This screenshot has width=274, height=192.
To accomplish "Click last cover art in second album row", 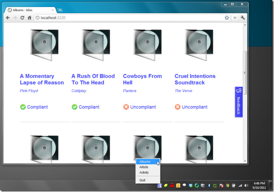I will pyautogui.click(x=199, y=149).
